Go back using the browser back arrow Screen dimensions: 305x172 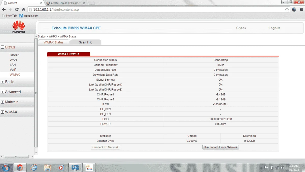(x=4, y=9)
